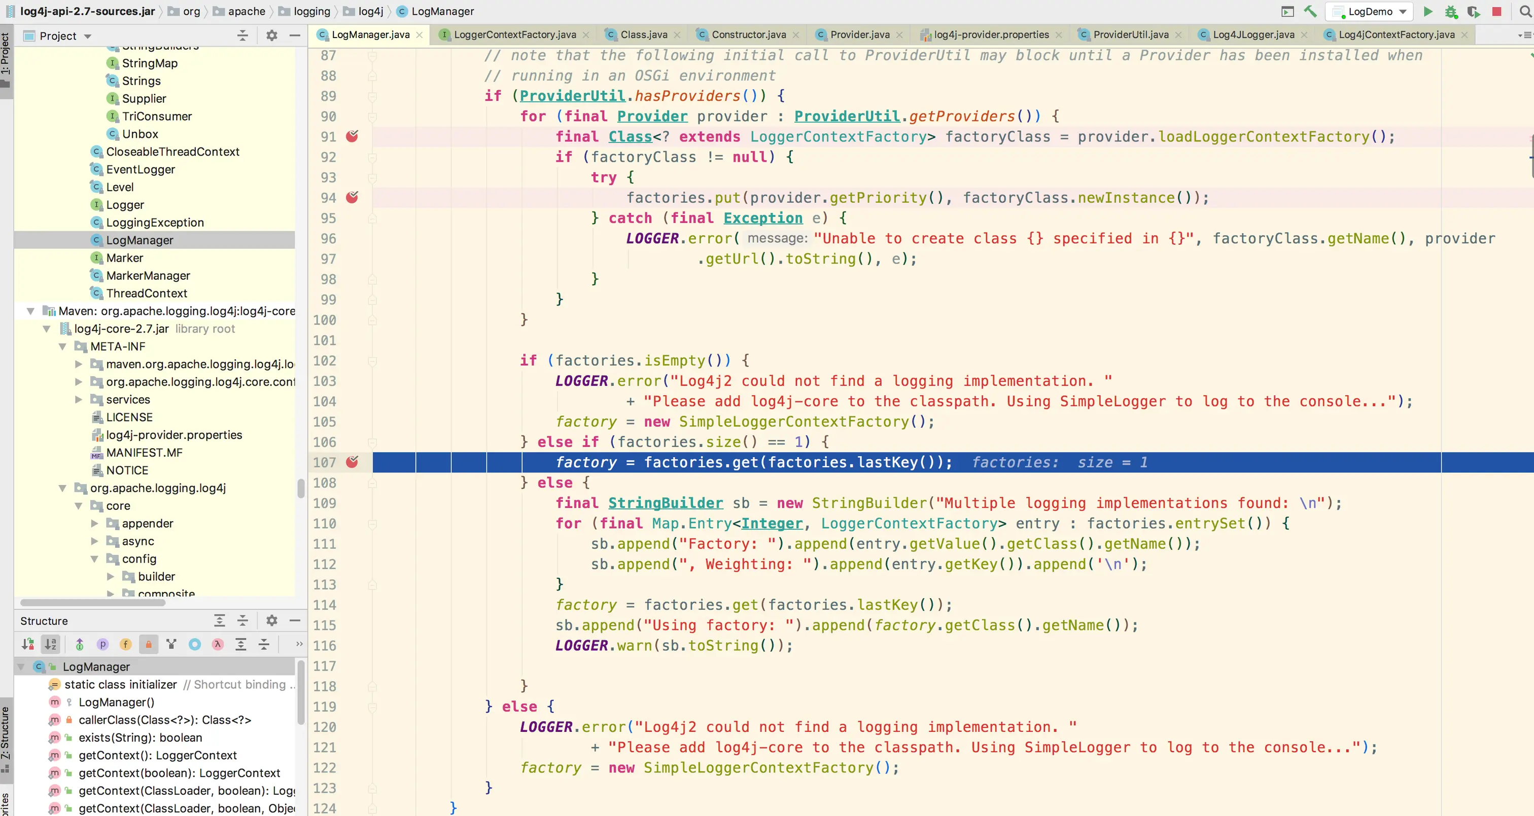Start debugging with the bug icon
1534x816 pixels.
(x=1451, y=11)
